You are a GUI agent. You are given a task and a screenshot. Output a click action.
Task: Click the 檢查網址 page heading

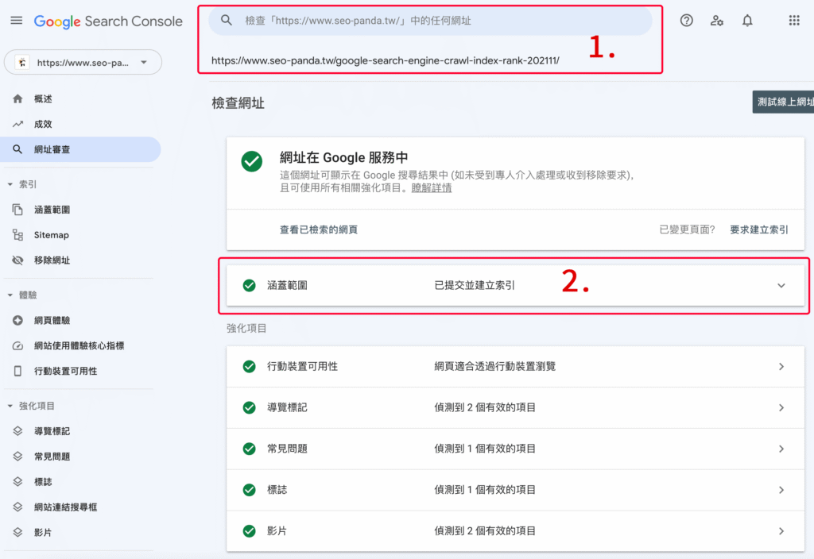(x=238, y=103)
